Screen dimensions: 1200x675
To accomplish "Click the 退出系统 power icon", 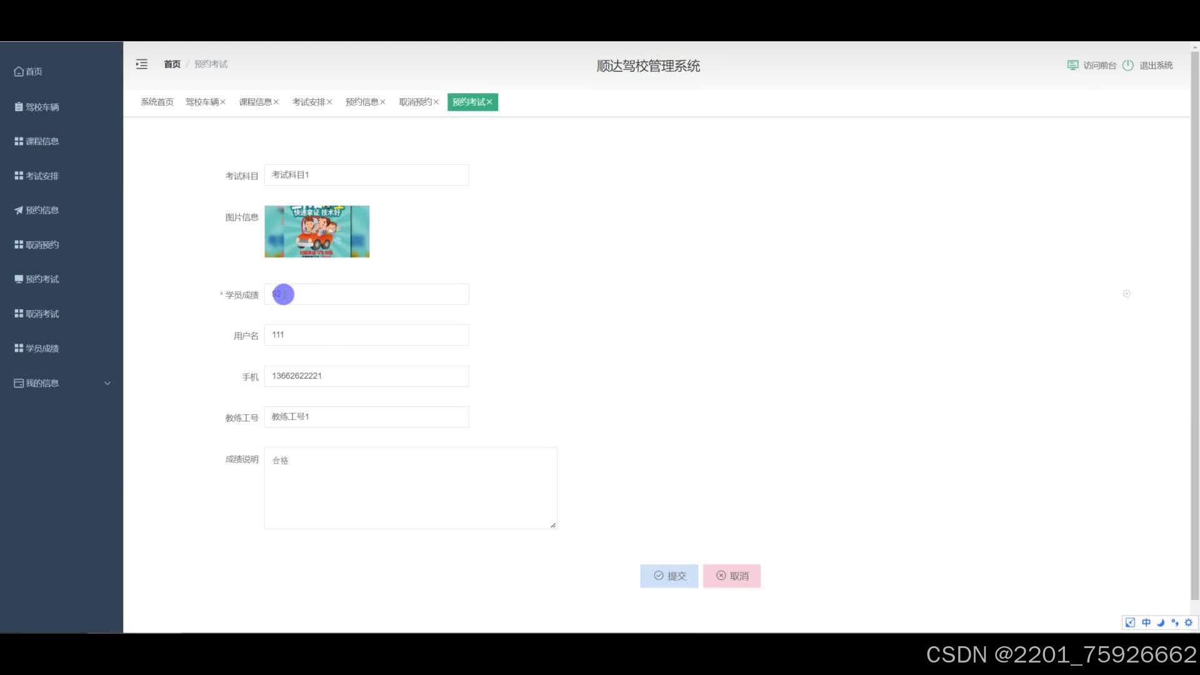I will (x=1128, y=65).
